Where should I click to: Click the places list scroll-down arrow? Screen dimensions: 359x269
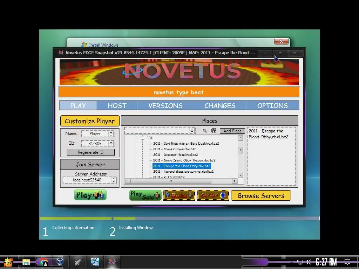(x=241, y=175)
